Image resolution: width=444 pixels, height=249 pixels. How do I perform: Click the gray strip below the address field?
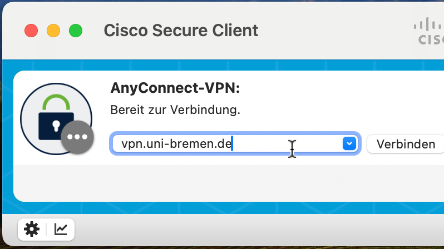point(223,182)
